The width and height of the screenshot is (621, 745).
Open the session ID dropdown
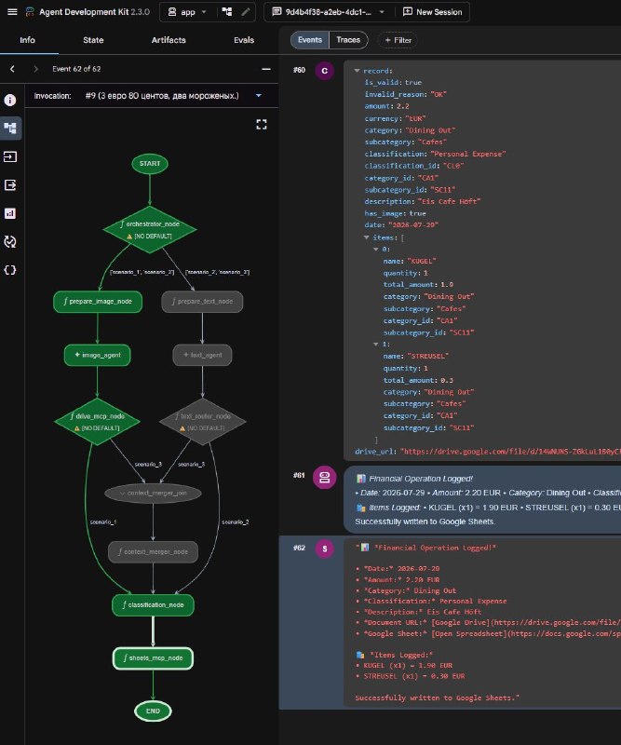coord(328,12)
